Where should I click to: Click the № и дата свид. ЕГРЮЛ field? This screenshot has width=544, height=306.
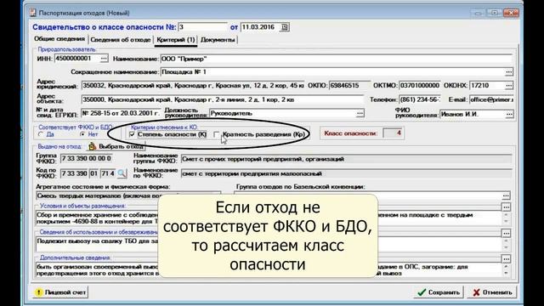[121, 113]
